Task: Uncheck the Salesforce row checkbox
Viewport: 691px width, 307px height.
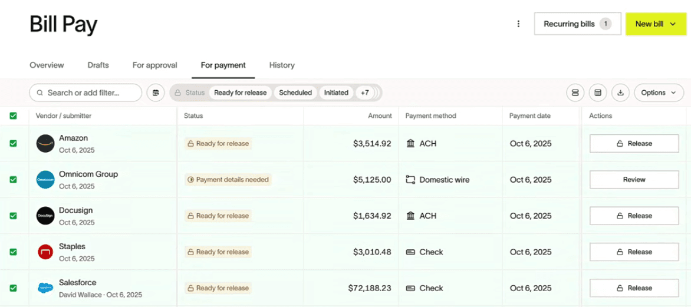Action: click(x=13, y=288)
